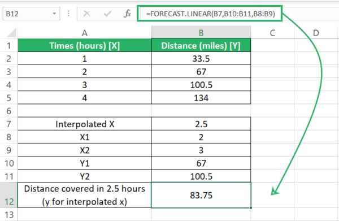
Task: Click the FORECAST.LINEAR formula in formula bar
Action: (x=210, y=14)
